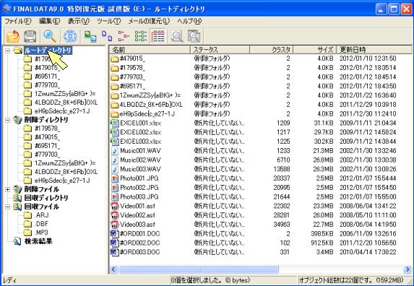The height and width of the screenshot is (286, 414).
Task: Click the #ORD002.DOC Word file icon
Action: coord(115,243)
